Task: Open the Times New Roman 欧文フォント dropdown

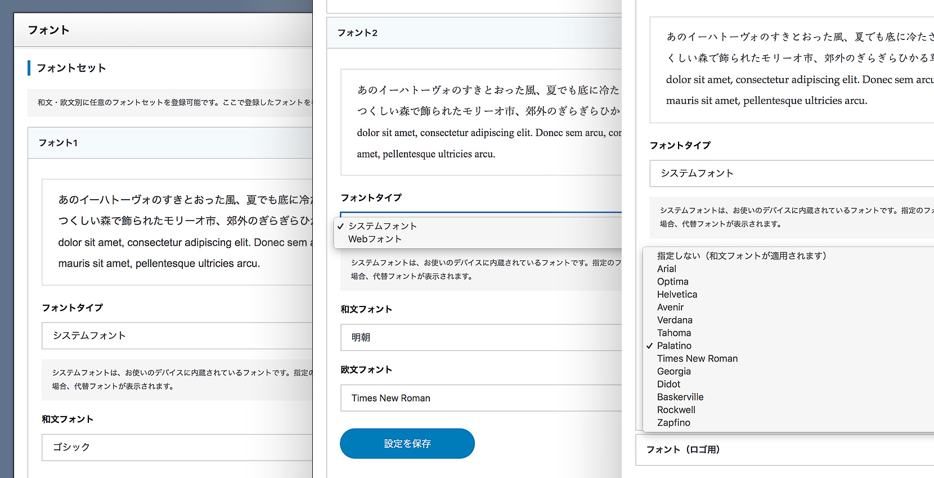Action: 481,398
